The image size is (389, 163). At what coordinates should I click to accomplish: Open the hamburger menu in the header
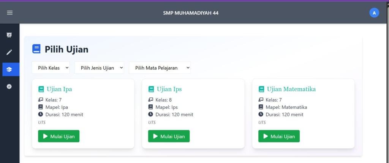pos(10,13)
